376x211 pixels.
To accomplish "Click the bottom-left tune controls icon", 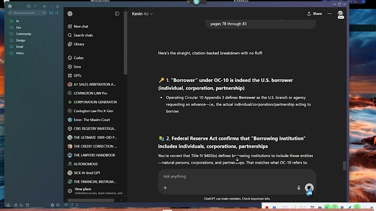I will (8, 205).
